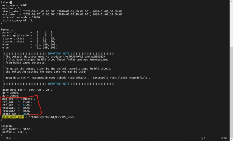
Task: Click the io_form_geogrid = 2 line
Action: point(17,20)
